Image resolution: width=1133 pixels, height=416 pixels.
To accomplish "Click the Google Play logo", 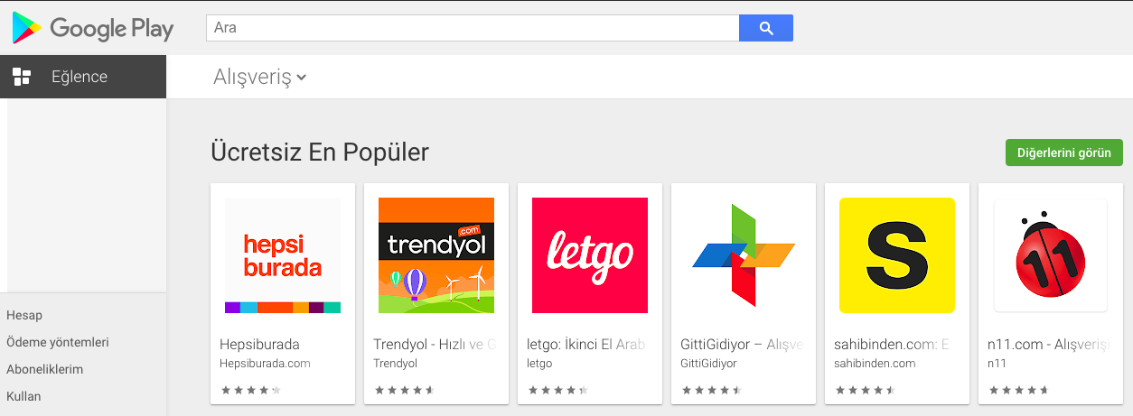I will click(92, 28).
